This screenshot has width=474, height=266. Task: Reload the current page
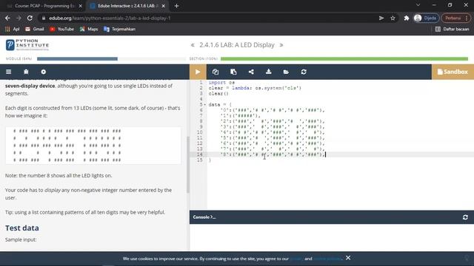coord(30,18)
